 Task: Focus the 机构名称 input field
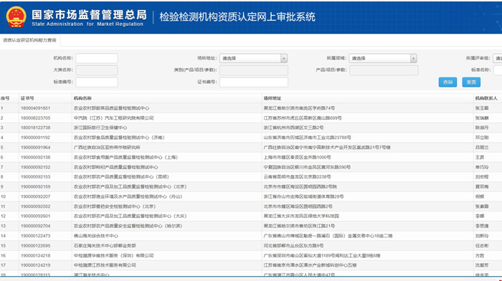(x=97, y=58)
